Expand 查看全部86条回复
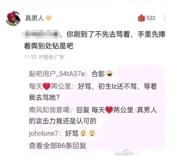This screenshot has width=174, height=157. (x=58, y=146)
